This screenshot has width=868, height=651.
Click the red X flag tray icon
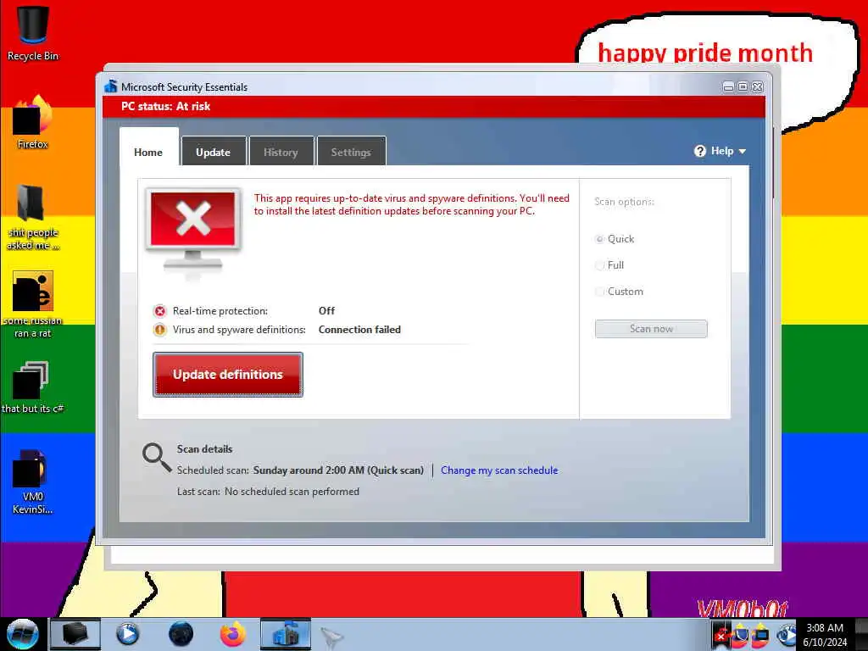tap(721, 634)
